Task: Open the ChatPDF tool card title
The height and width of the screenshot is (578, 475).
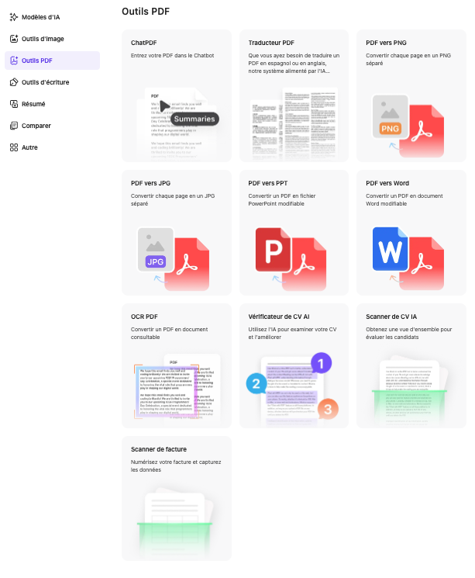Action: (143, 43)
